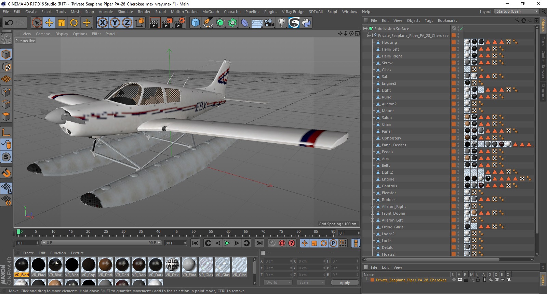Select the Rotate tool
The image size is (547, 294).
click(x=74, y=23)
